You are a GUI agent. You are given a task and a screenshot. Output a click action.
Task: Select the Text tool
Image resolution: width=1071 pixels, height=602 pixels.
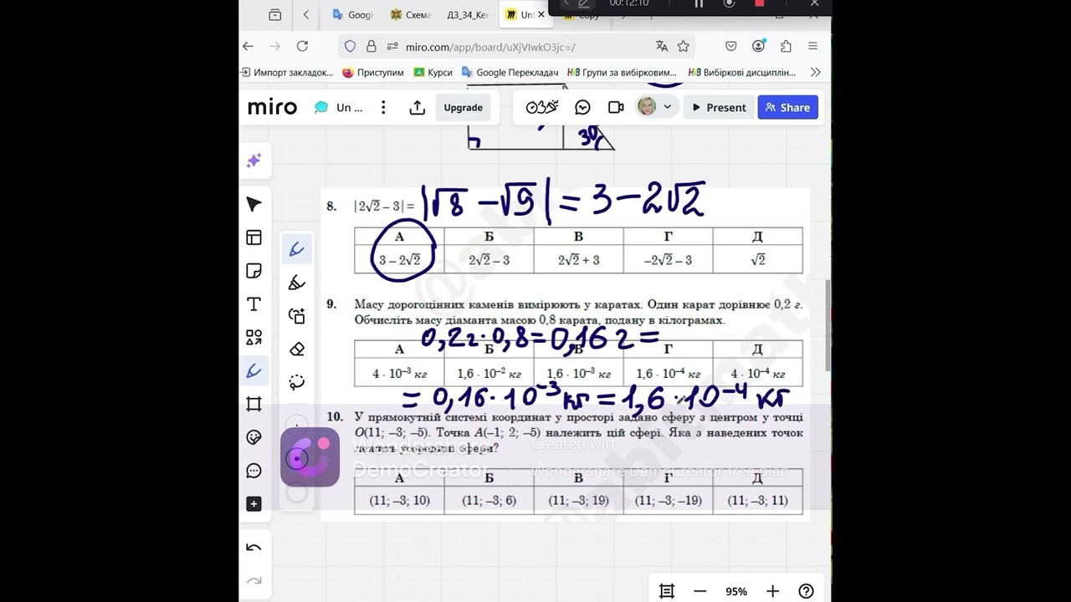coord(254,304)
